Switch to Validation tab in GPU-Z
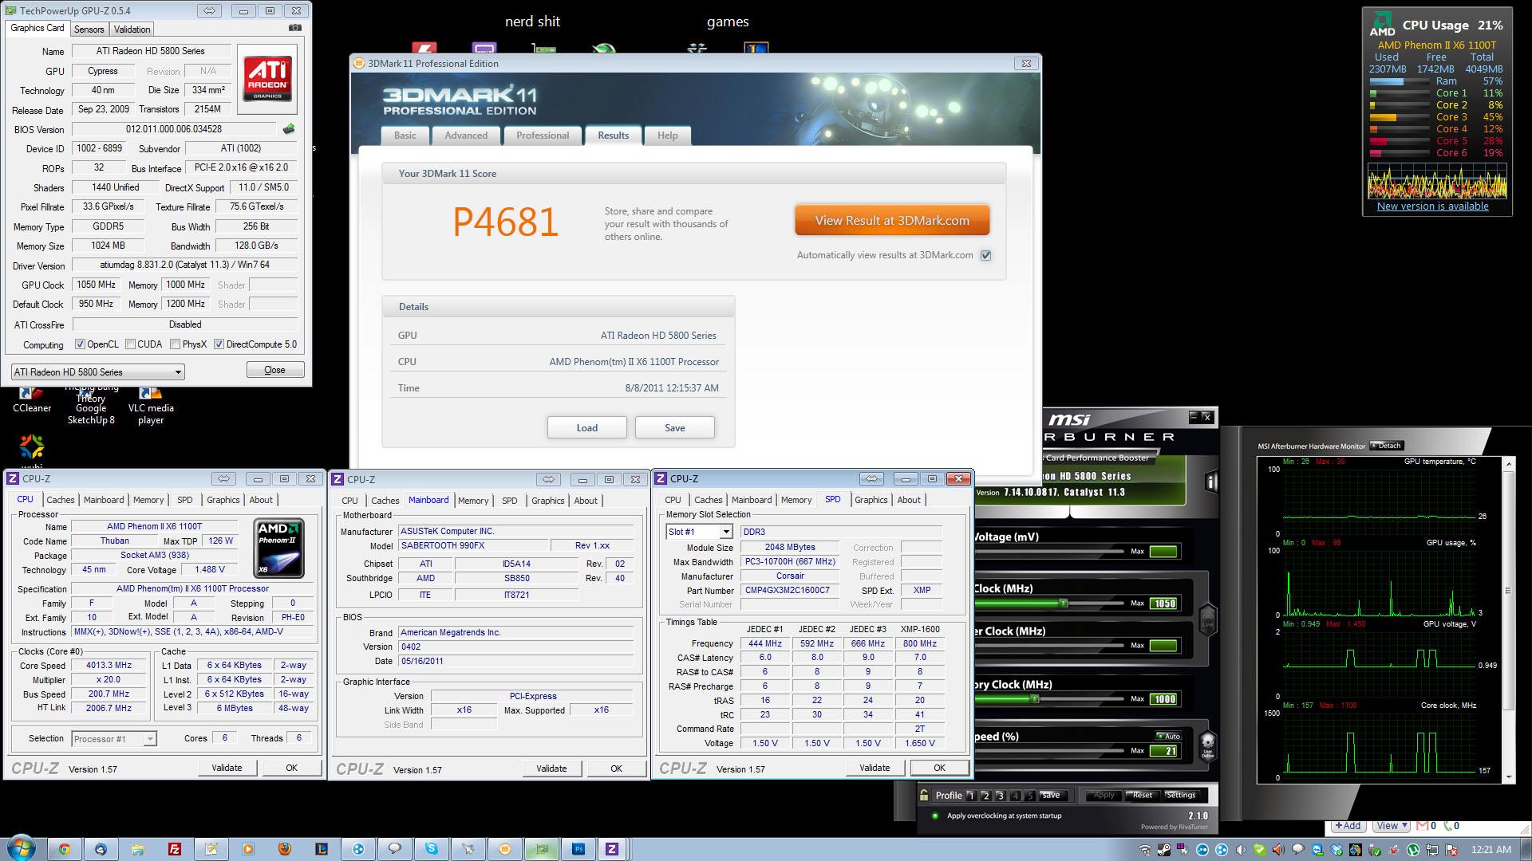The height and width of the screenshot is (861, 1532). click(x=132, y=29)
